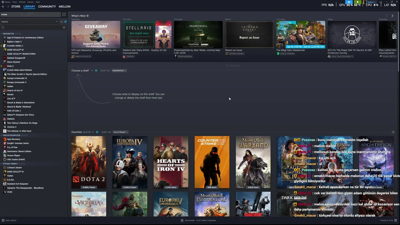Open the Stellaris Dev Diary #416 card

147,34
